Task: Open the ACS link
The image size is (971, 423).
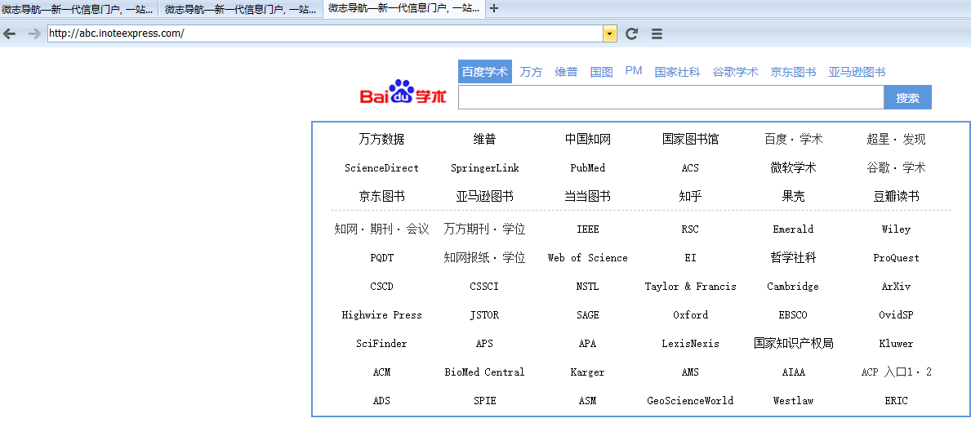Action: 690,168
